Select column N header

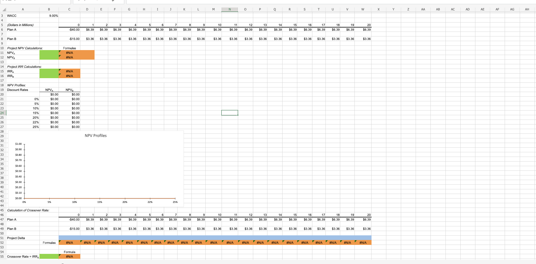[229, 10]
